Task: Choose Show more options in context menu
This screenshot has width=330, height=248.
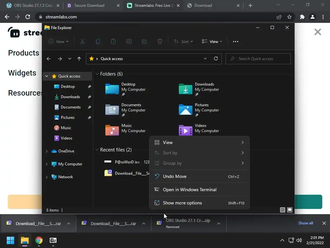Action: click(199, 203)
